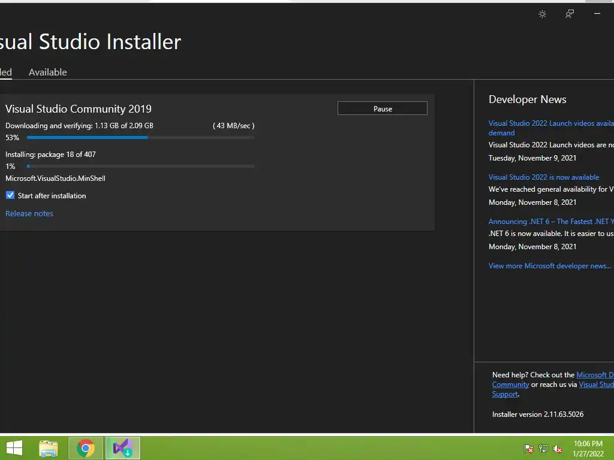Viewport: 614px width, 460px height.
Task: Open the Release notes link
Action: click(x=29, y=214)
